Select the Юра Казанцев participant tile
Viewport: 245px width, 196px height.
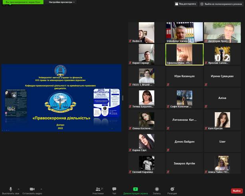coord(184,76)
